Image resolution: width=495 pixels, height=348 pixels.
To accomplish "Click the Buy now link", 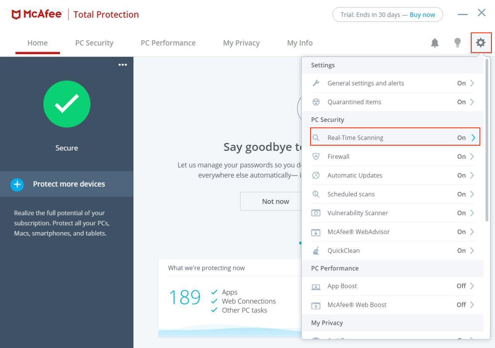I will (x=422, y=15).
